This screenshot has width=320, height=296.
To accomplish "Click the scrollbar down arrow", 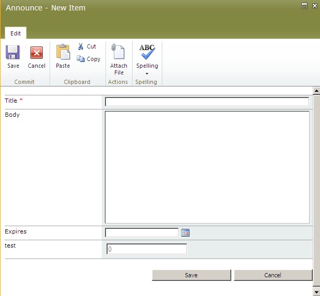I will pyautogui.click(x=316, y=292).
